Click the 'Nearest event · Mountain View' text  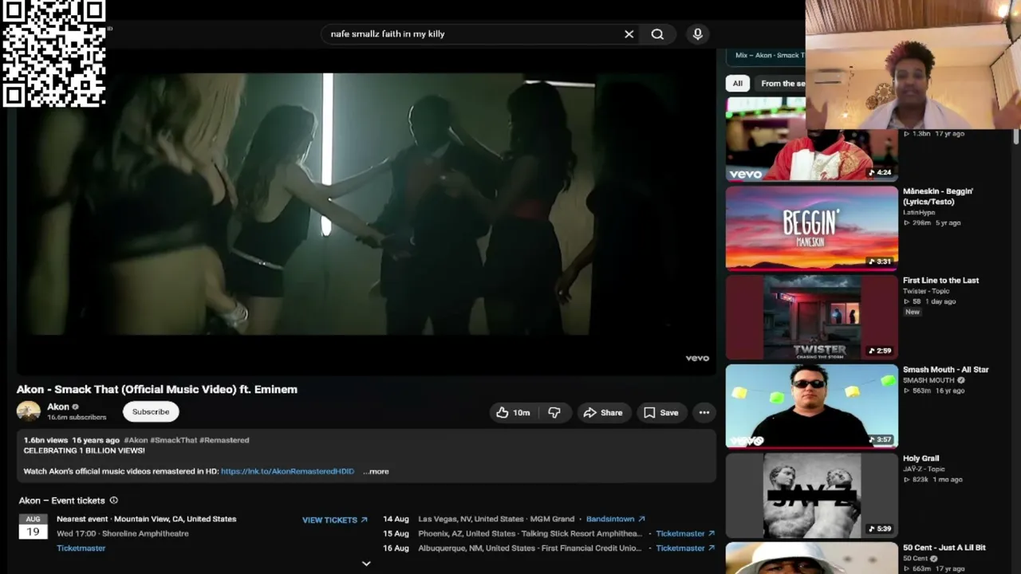coord(147,519)
